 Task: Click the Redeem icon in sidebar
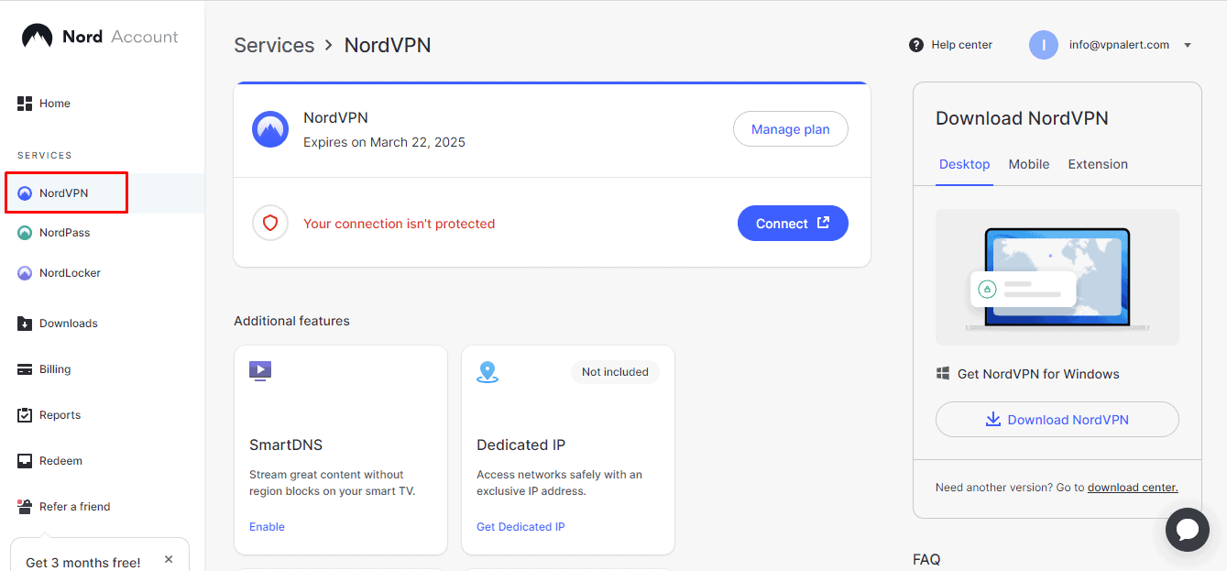pos(25,461)
